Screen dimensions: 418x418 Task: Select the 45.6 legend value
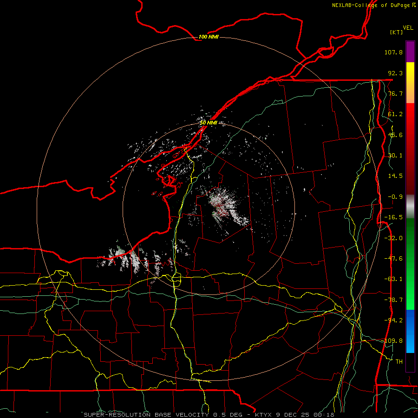pyautogui.click(x=395, y=135)
